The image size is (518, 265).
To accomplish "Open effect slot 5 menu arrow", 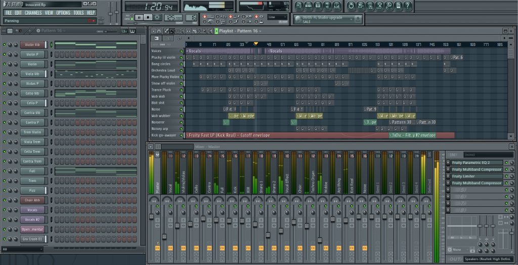I will [x=448, y=190].
